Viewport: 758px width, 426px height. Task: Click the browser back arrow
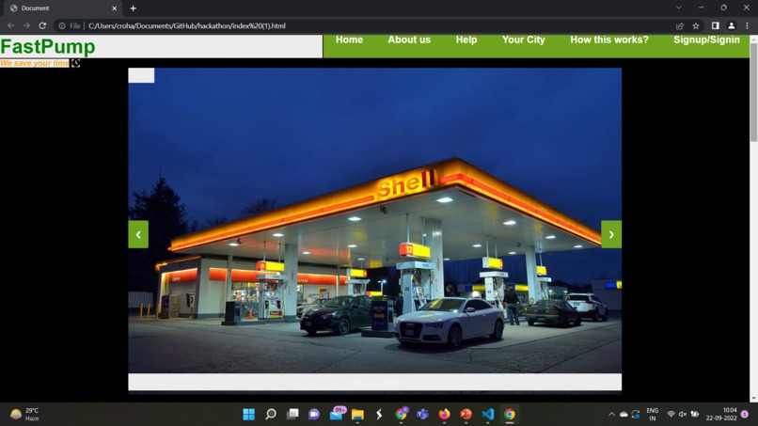[x=10, y=25]
